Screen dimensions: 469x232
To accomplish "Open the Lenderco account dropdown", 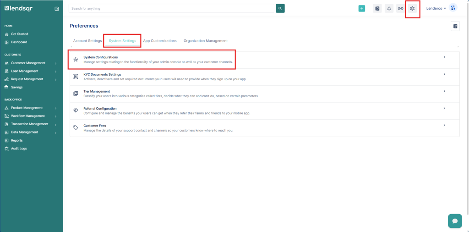I will [x=436, y=8].
